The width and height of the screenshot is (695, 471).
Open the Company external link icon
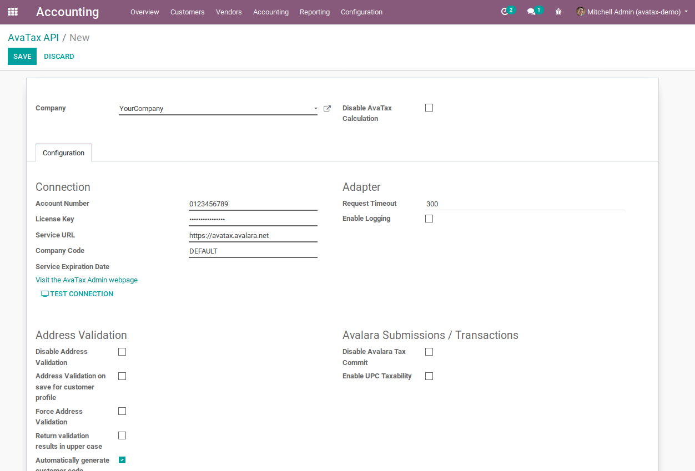click(x=327, y=109)
